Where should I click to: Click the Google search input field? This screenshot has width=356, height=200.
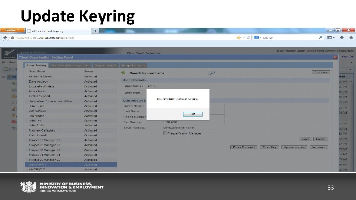pyautogui.click(x=290, y=38)
